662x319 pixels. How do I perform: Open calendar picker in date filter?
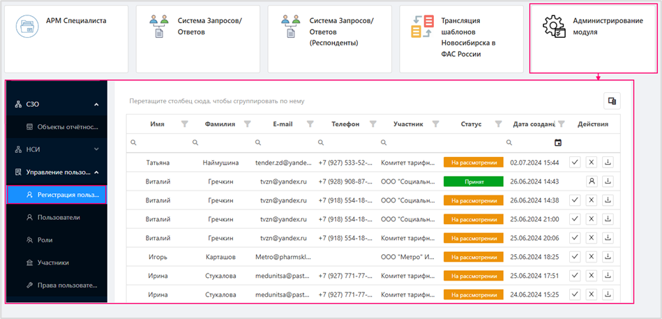pyautogui.click(x=558, y=143)
